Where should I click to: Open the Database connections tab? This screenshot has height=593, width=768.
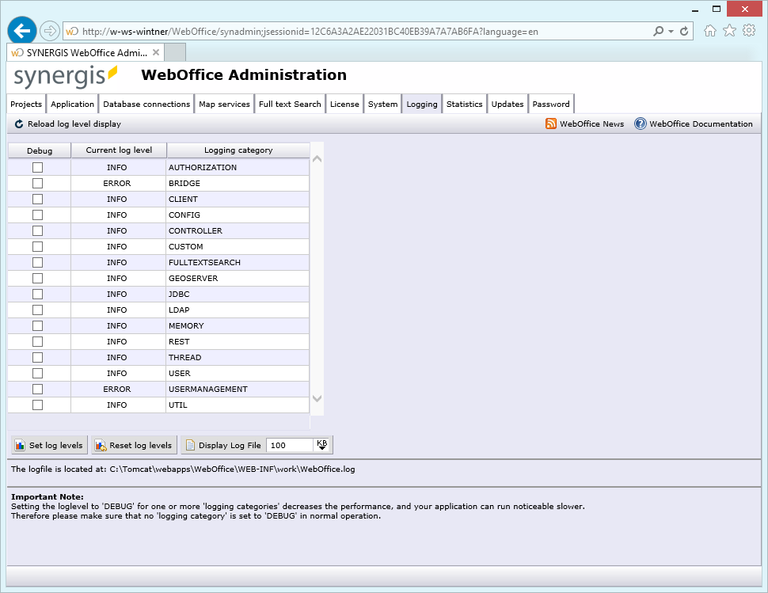(146, 104)
